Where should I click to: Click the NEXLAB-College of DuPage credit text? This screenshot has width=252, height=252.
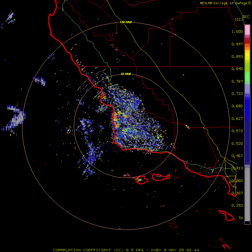tap(224, 3)
